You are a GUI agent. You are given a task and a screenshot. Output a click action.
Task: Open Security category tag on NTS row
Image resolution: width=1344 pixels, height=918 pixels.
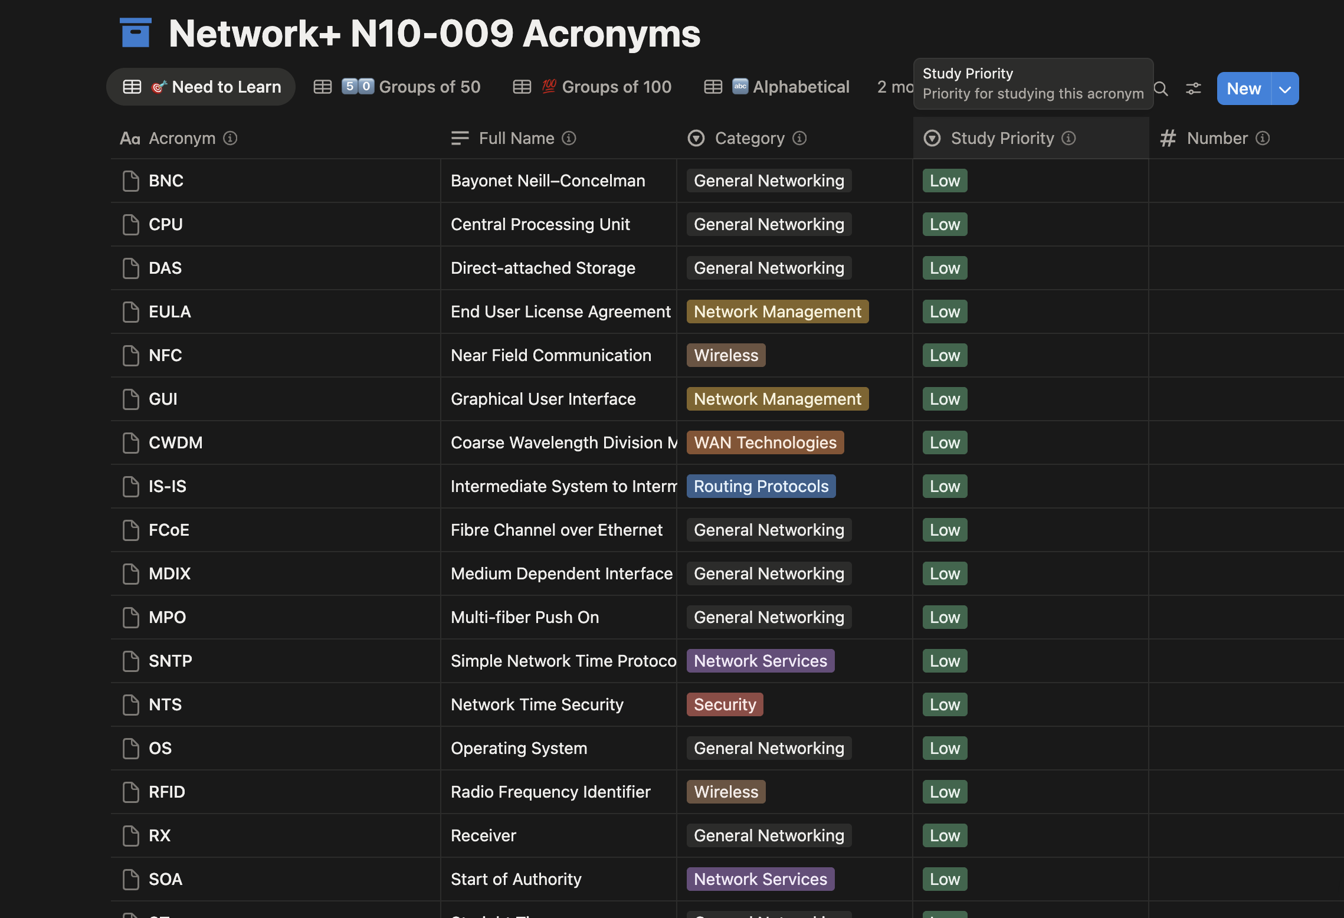pyautogui.click(x=725, y=704)
